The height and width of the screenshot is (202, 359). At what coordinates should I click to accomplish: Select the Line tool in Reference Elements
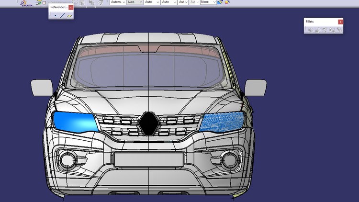(x=63, y=16)
